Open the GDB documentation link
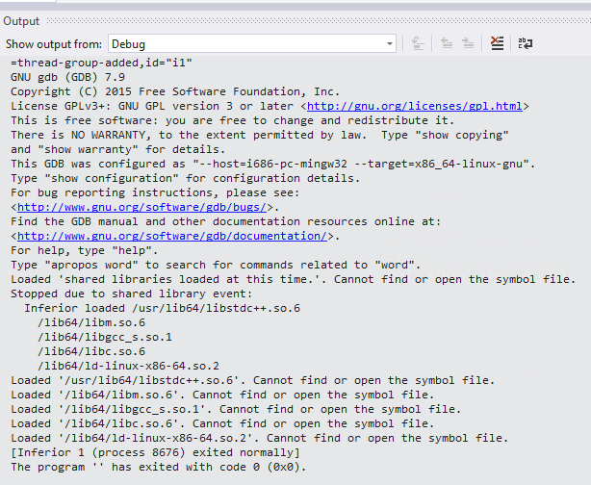Image resolution: width=591 pixels, height=485 pixels. (x=173, y=236)
